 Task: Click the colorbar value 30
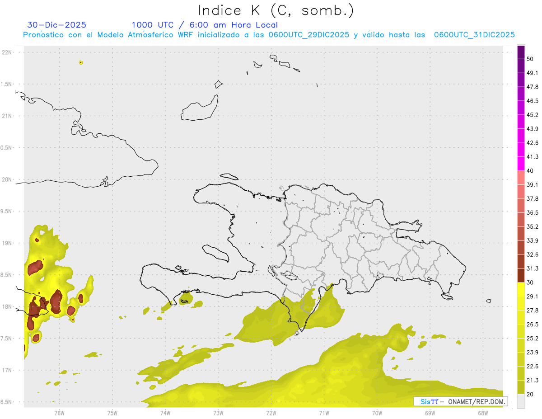[531, 283]
